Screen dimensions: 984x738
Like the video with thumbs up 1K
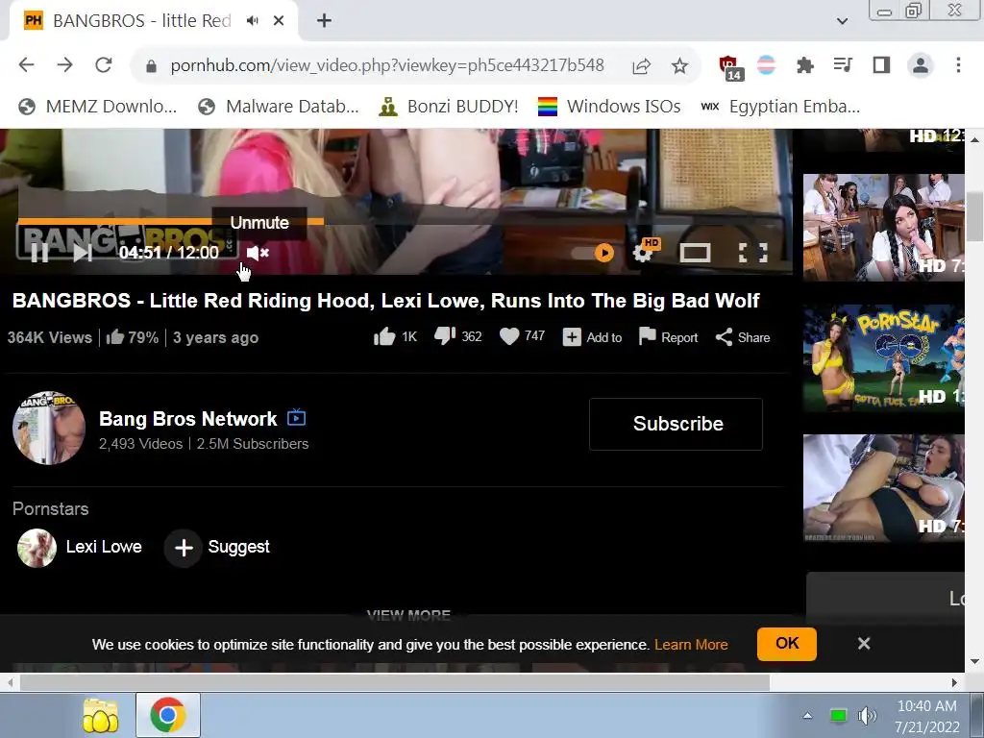395,337
